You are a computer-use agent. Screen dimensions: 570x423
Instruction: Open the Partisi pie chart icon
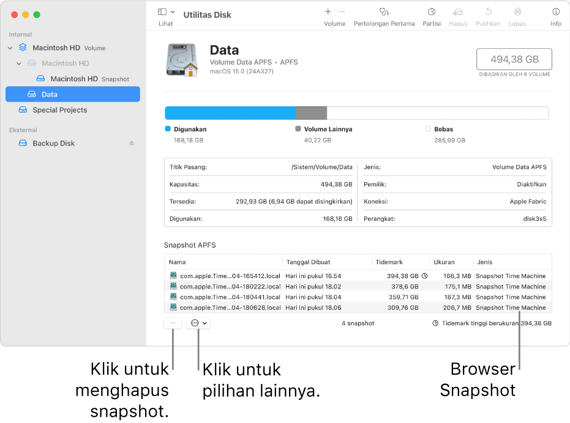tap(432, 12)
